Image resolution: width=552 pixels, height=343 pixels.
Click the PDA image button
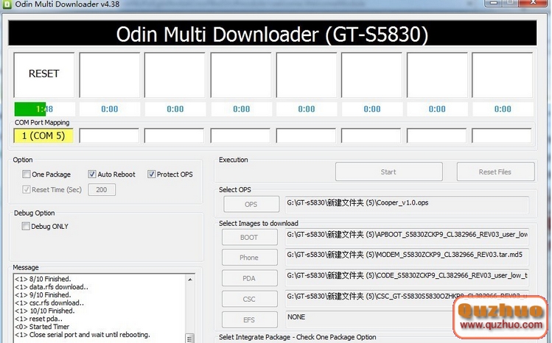point(249,278)
